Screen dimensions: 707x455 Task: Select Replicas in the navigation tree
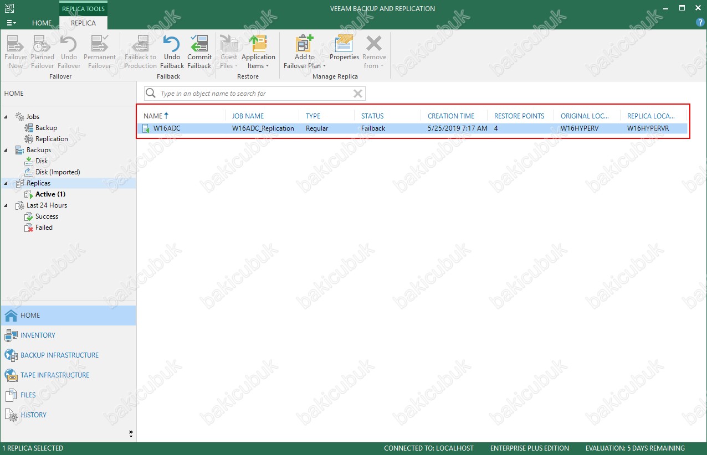(38, 183)
